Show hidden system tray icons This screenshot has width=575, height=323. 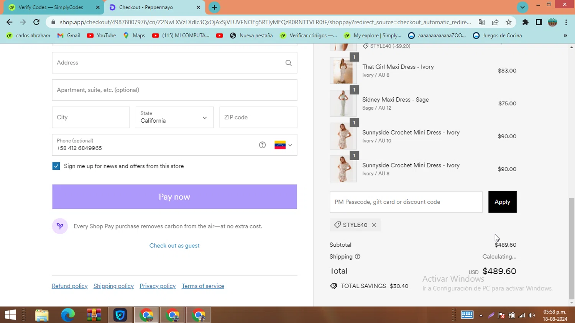coord(481,315)
